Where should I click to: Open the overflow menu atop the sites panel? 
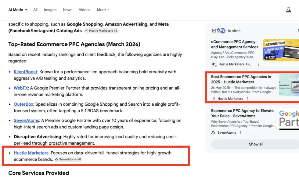298,30
